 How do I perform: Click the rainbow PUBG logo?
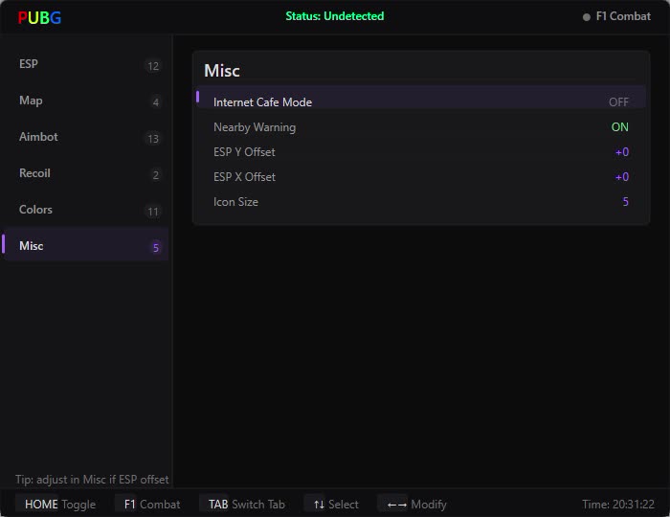[39, 17]
